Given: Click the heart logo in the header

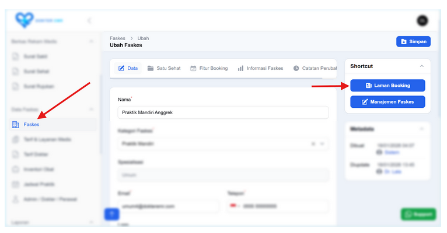Looking at the screenshot, I should pos(25,20).
